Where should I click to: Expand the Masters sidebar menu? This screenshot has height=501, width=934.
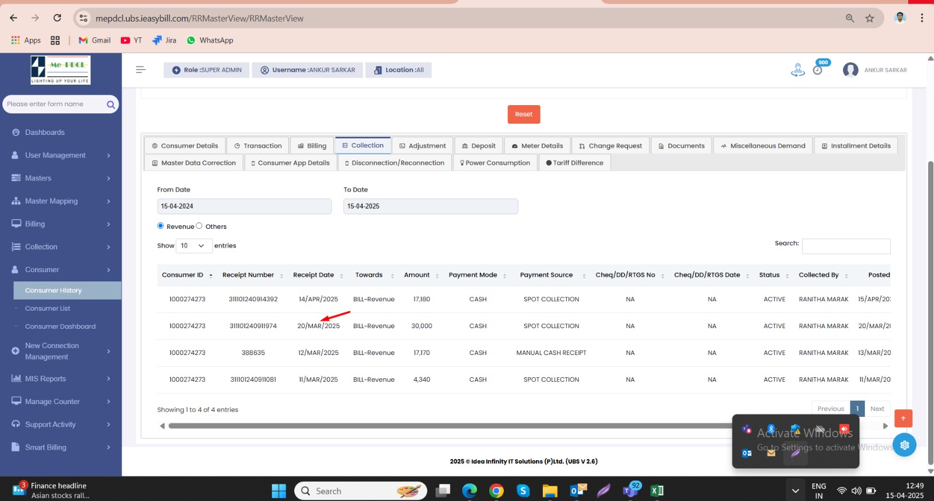(61, 178)
